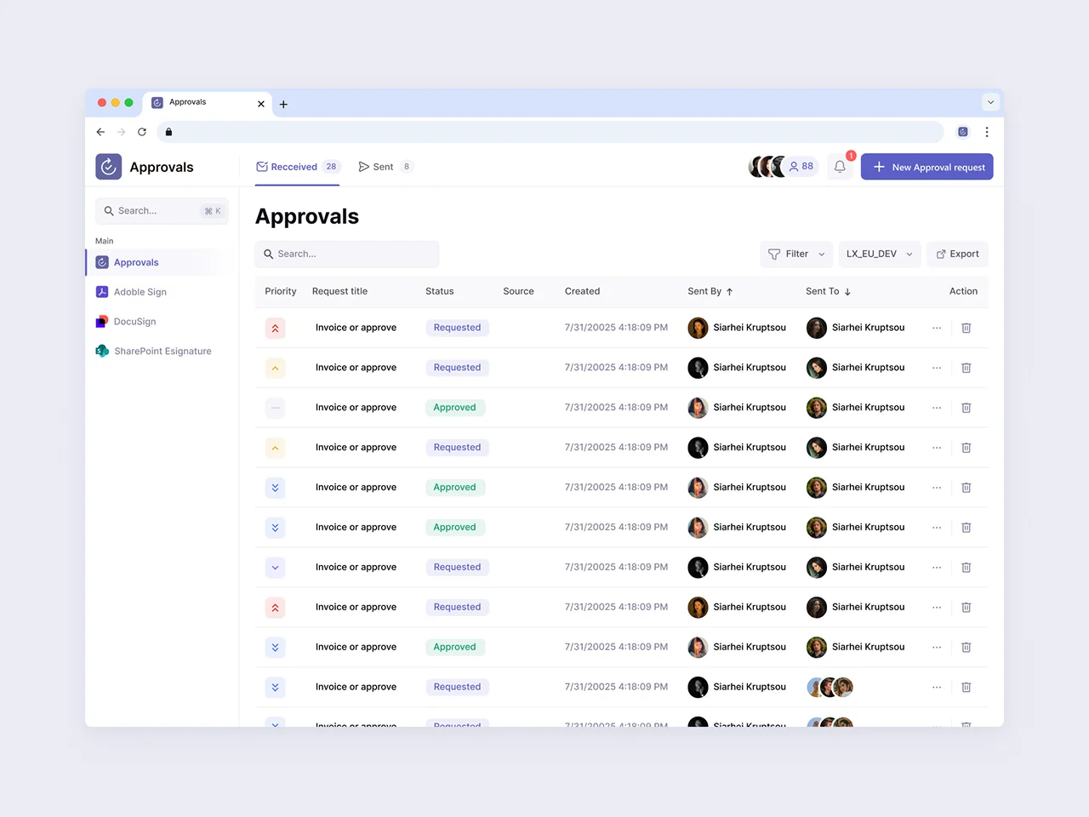Open the Filter dropdown
This screenshot has height=817, width=1089.
pyautogui.click(x=795, y=254)
